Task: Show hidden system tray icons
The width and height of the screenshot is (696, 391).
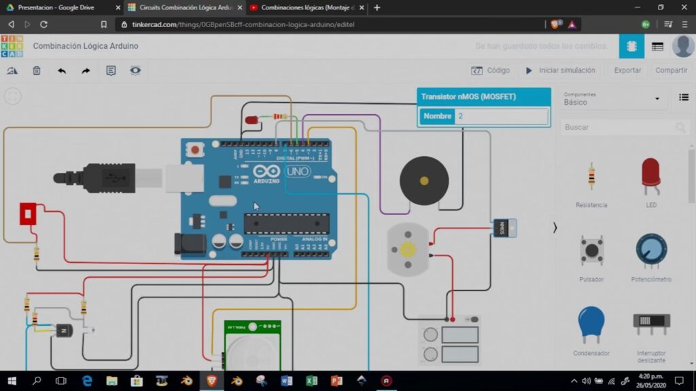Action: (x=574, y=381)
